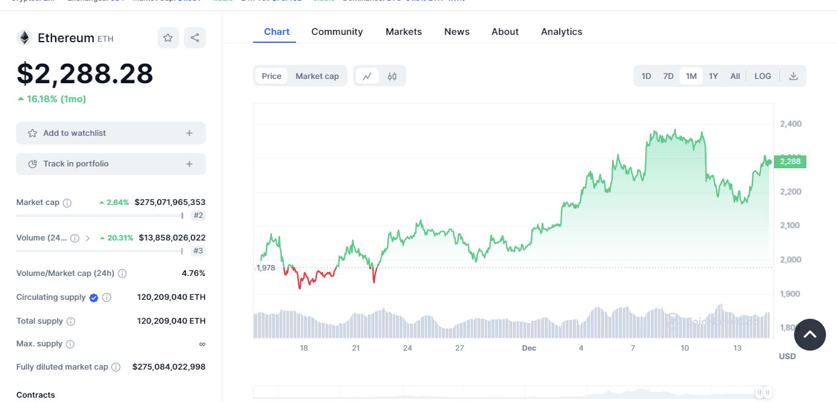Image resolution: width=837 pixels, height=402 pixels.
Task: Expand Volume (24h) chevron arrow
Action: click(88, 238)
